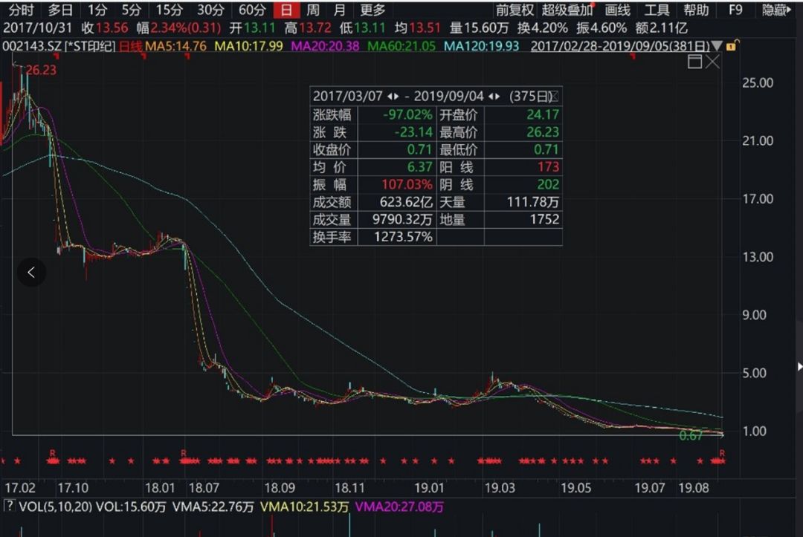Click the white arrow expander on the right edge of the chart

(x=799, y=366)
